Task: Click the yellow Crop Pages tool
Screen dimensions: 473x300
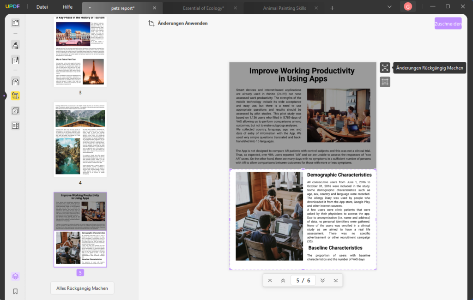Action: pos(15,96)
